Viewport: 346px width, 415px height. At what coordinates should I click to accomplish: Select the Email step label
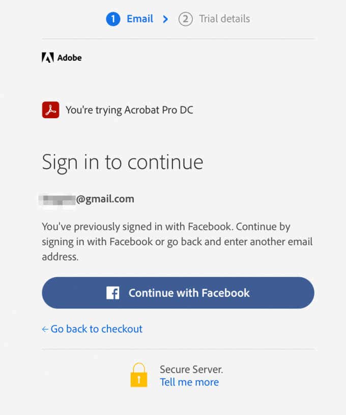pos(140,19)
